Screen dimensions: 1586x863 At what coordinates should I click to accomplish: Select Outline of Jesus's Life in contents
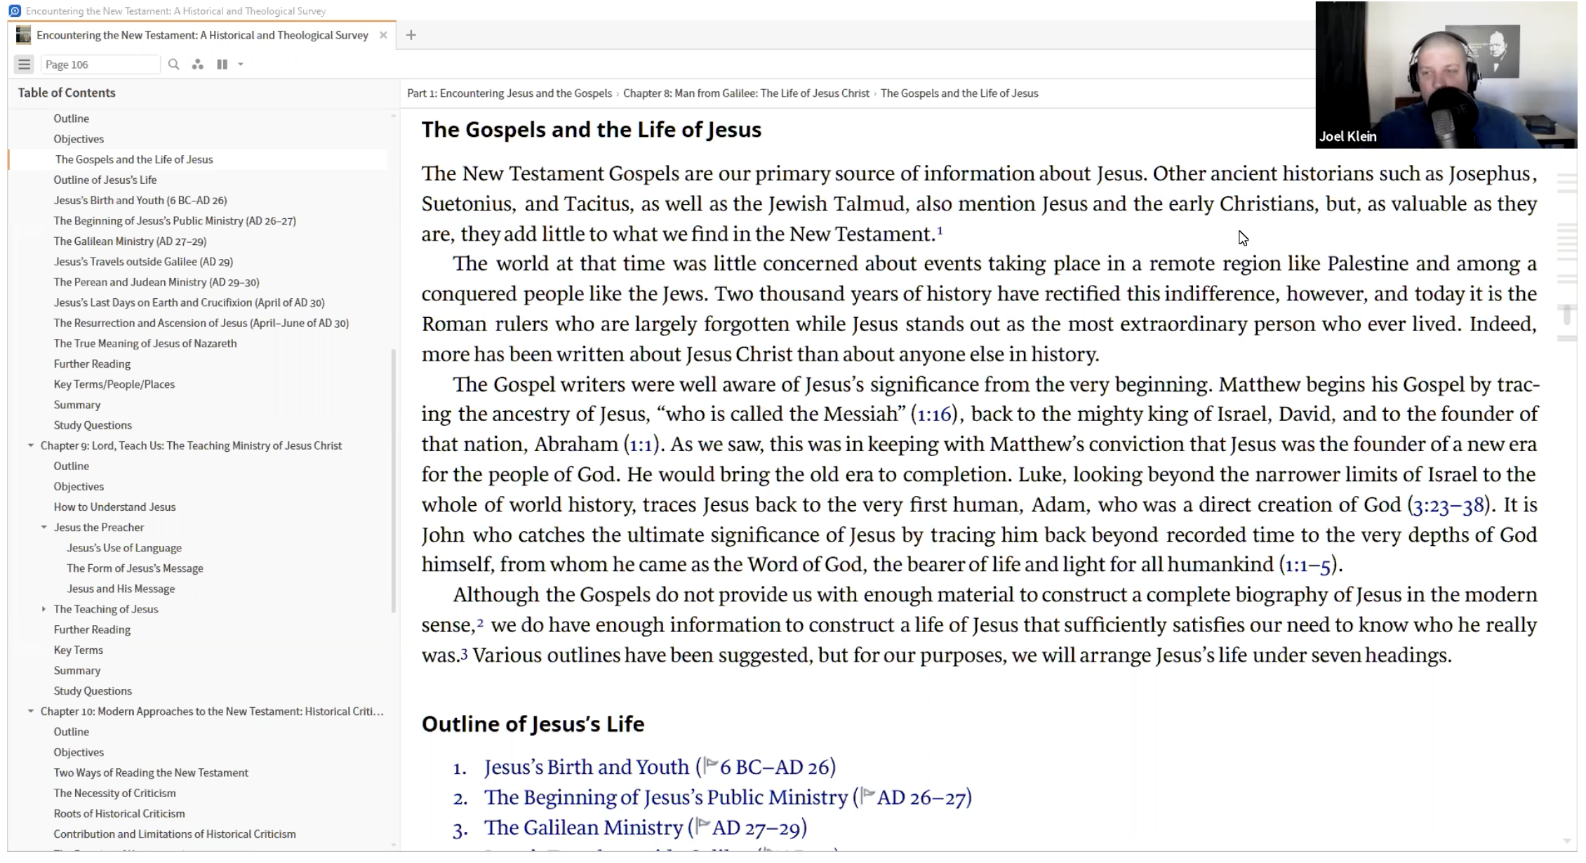105,180
